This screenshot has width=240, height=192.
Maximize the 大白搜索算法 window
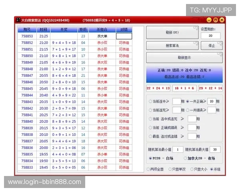pyautogui.click(x=215, y=20)
